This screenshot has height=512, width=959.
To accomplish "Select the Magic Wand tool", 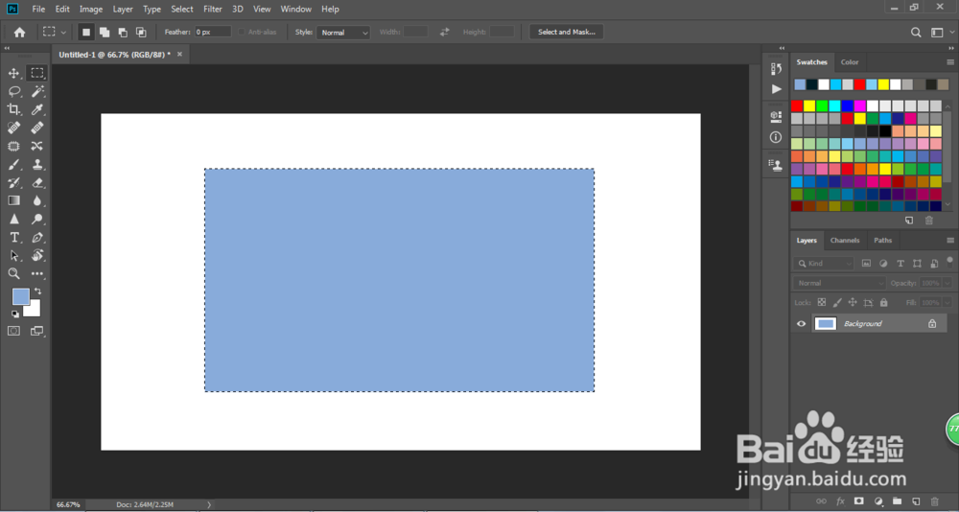I will [37, 92].
